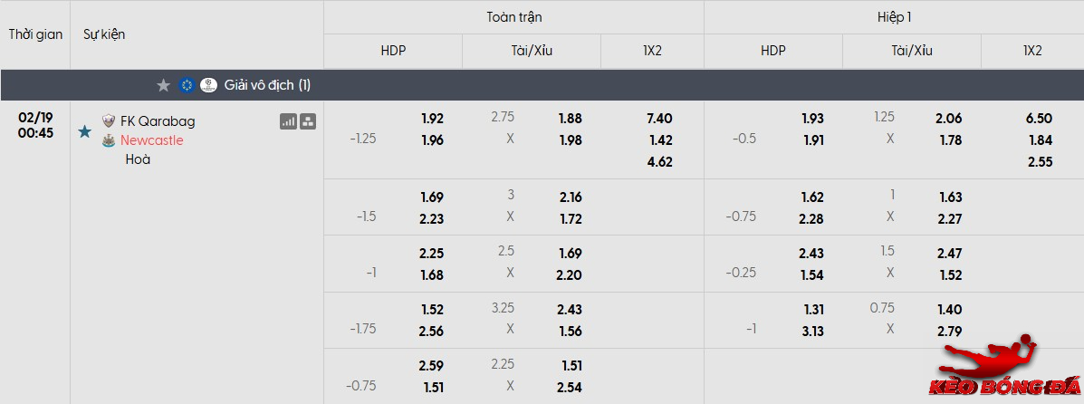Viewport: 1084px width, 404px height.
Task: Select Newcastle first-half 1X2 odds 1.84
Action: (x=1041, y=140)
